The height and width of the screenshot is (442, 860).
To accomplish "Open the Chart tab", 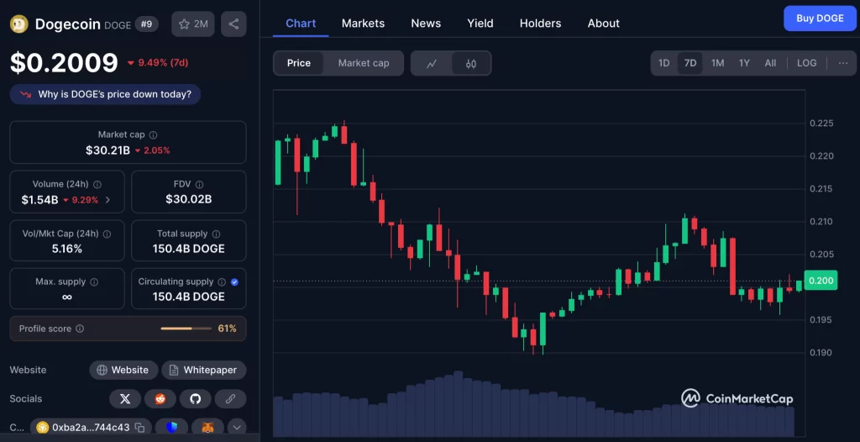I will [301, 24].
